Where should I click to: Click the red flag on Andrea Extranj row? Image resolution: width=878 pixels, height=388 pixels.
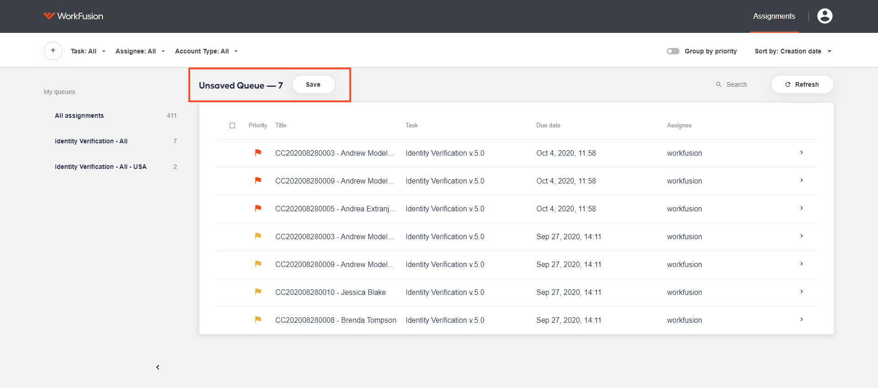tap(258, 208)
